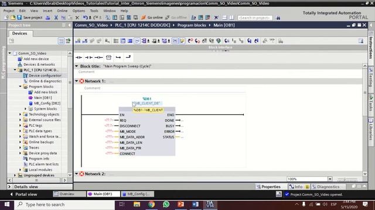Open the Online menu

62,10
